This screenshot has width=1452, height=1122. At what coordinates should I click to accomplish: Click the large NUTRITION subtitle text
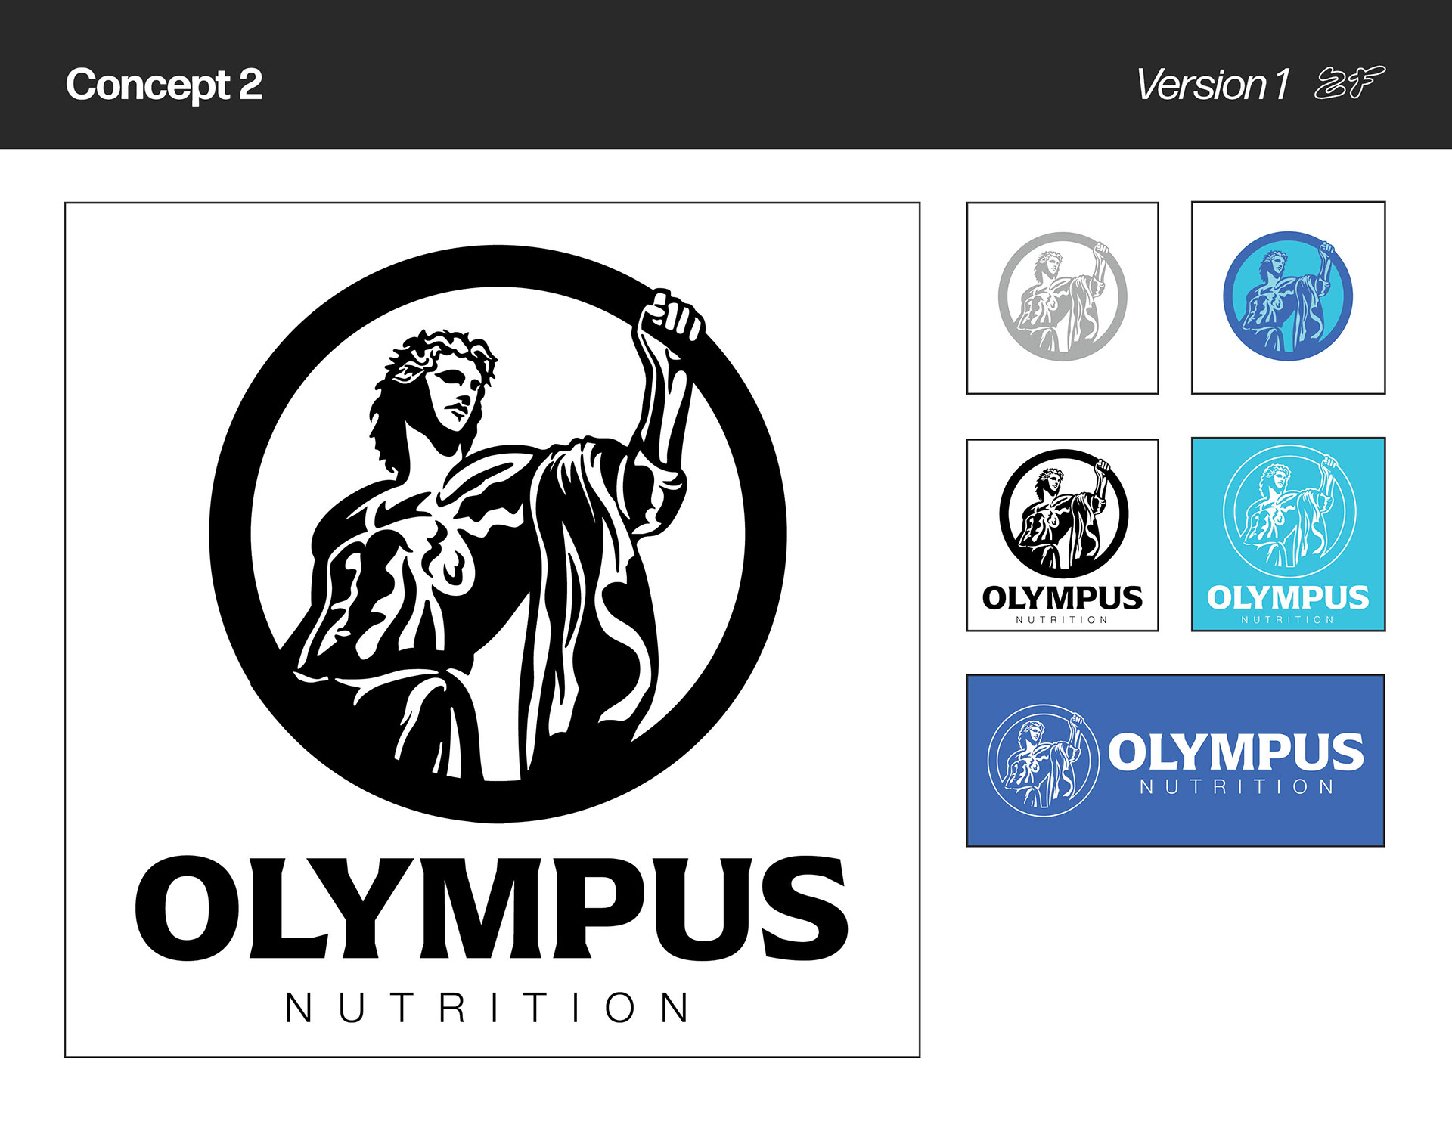click(x=488, y=1008)
